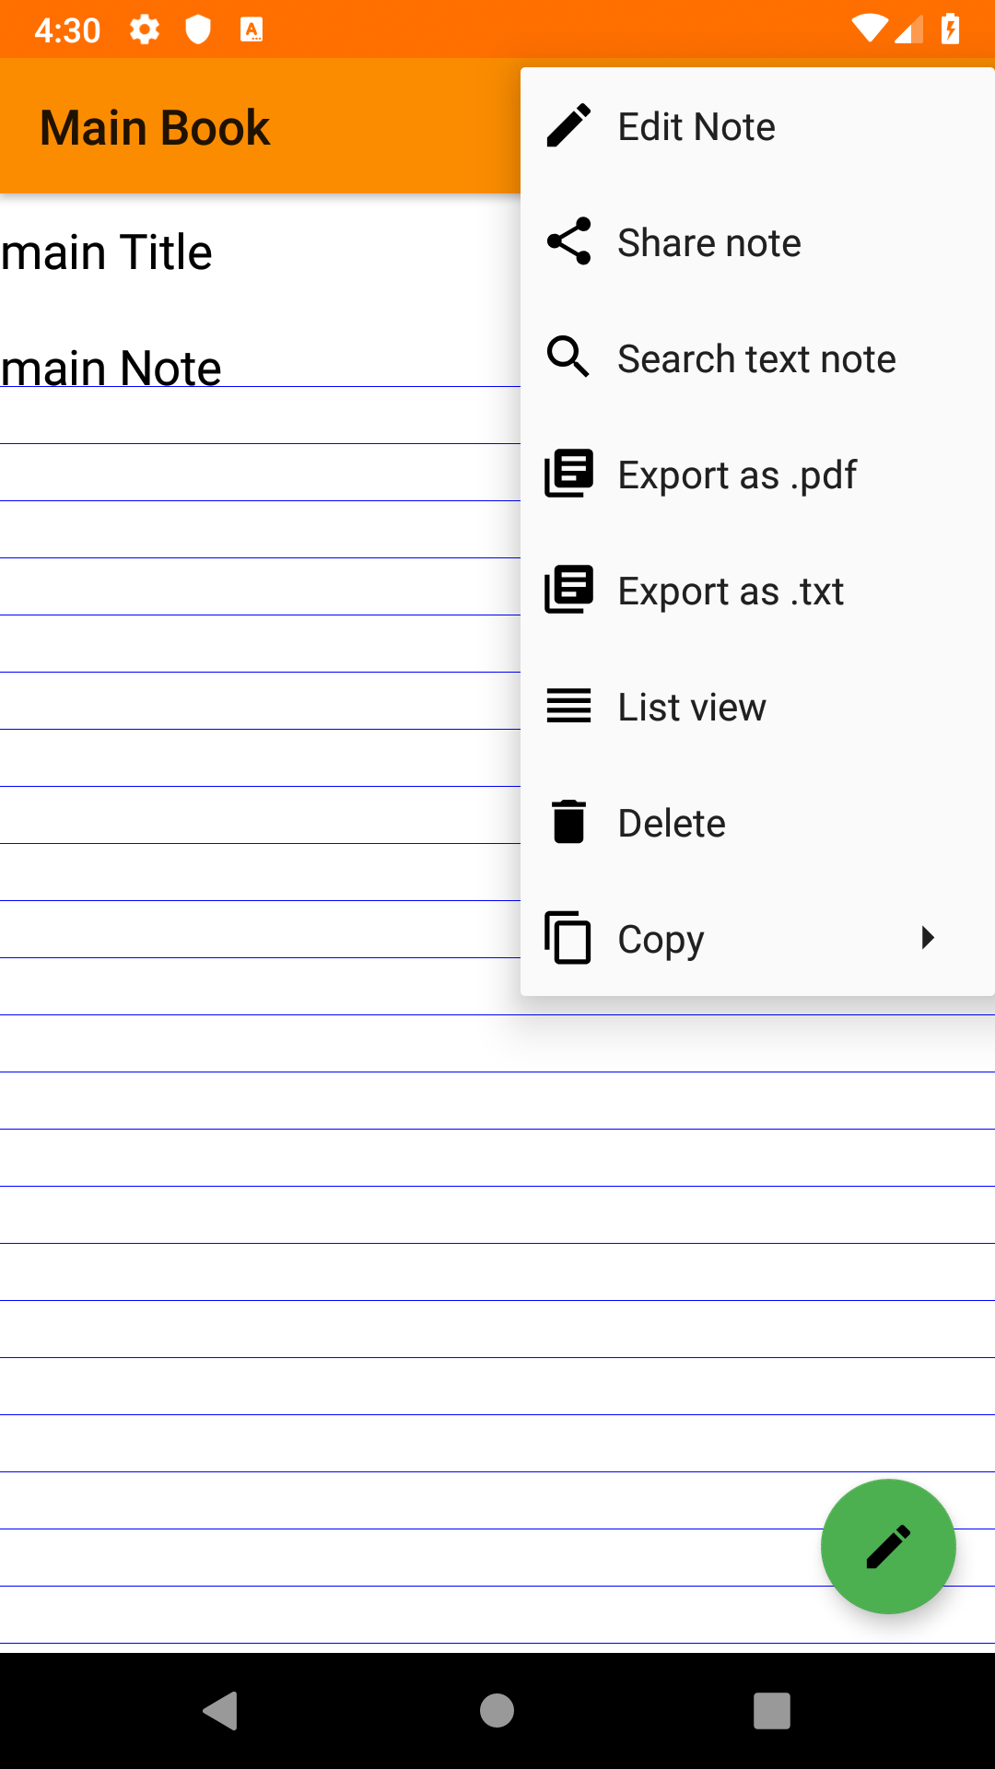995x1769 pixels.
Task: Choose the Export as .pdf label
Action: point(737,475)
